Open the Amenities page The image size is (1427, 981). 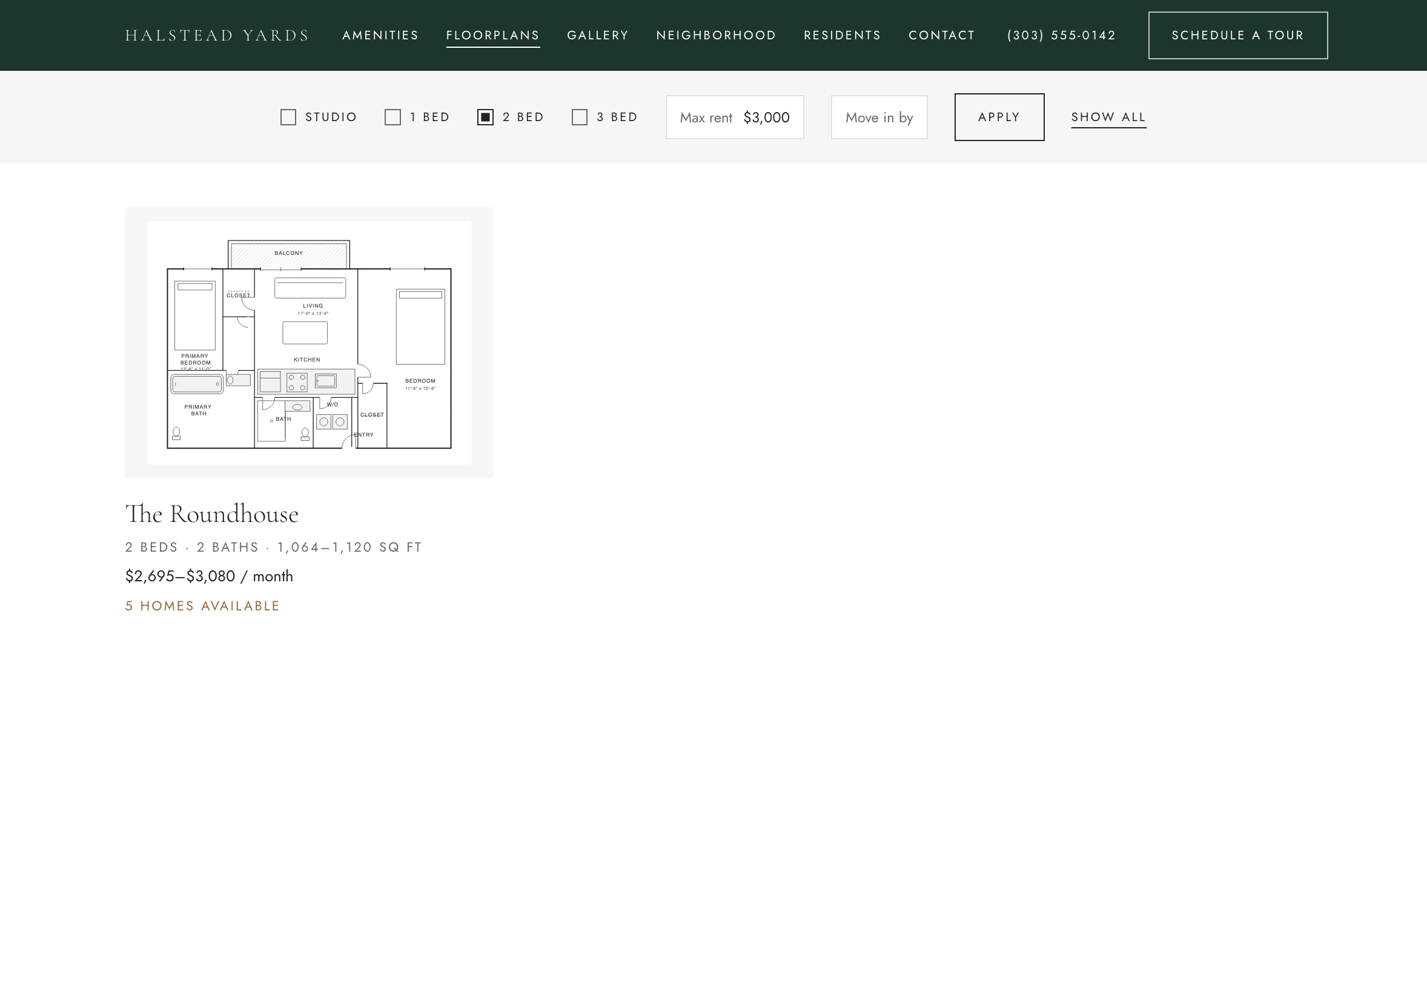[380, 35]
